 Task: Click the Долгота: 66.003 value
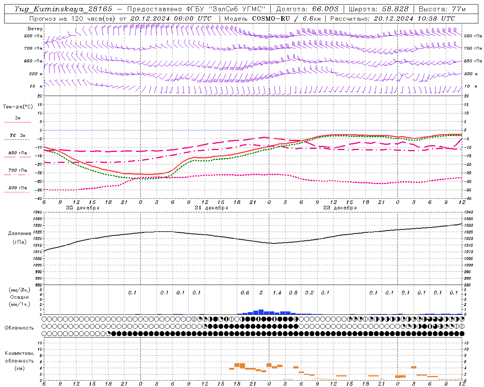[307, 9]
